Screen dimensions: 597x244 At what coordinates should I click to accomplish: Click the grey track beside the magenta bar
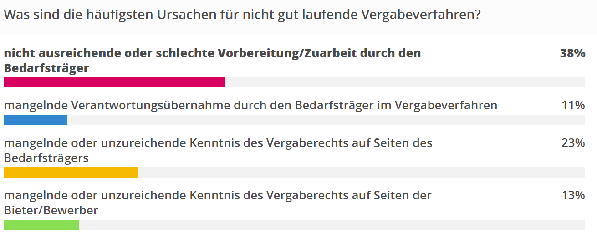click(x=405, y=82)
